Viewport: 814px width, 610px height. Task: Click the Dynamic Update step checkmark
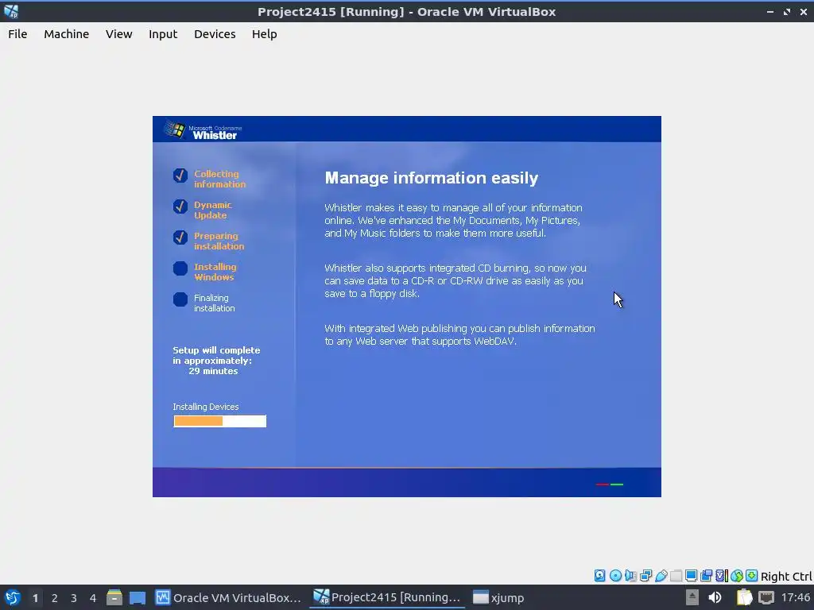[x=180, y=207]
